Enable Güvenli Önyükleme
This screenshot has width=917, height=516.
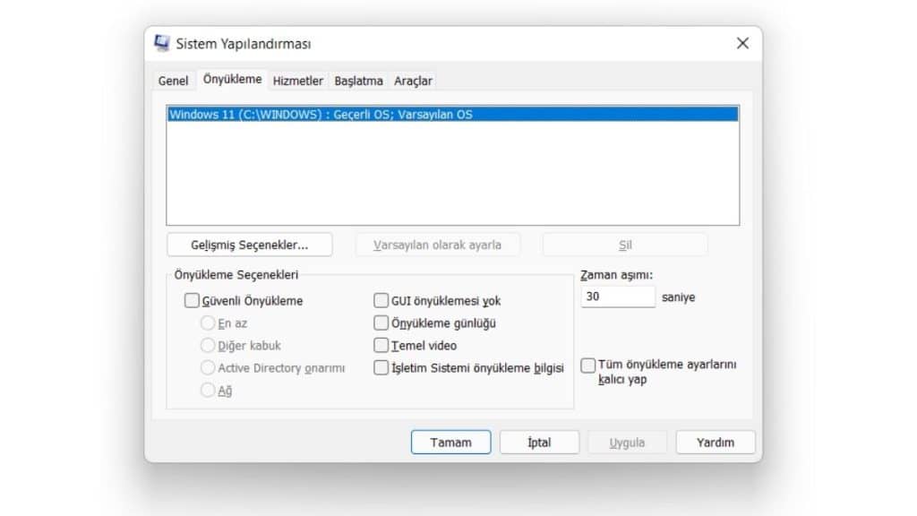(192, 300)
